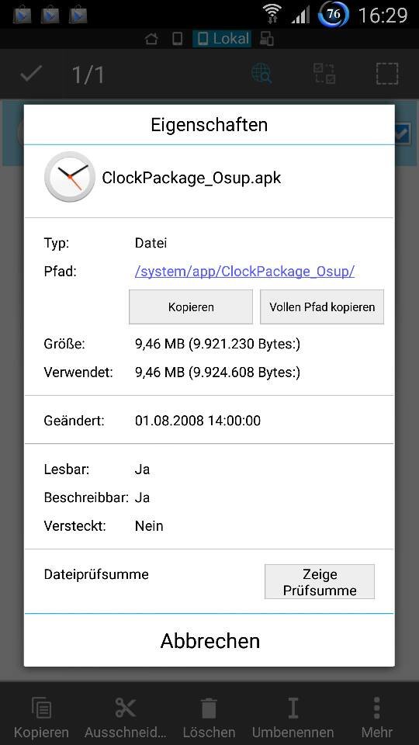Click Vollen Pfad kopieren button

pyautogui.click(x=322, y=307)
